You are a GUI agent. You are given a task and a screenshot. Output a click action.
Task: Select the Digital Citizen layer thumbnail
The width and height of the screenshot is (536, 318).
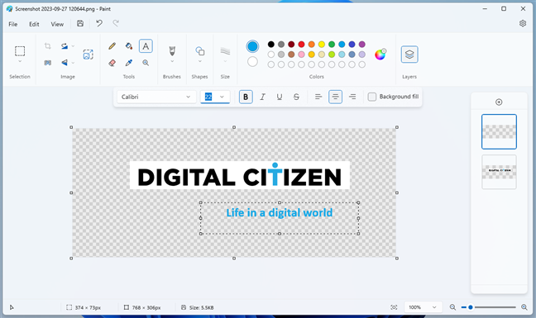499,172
